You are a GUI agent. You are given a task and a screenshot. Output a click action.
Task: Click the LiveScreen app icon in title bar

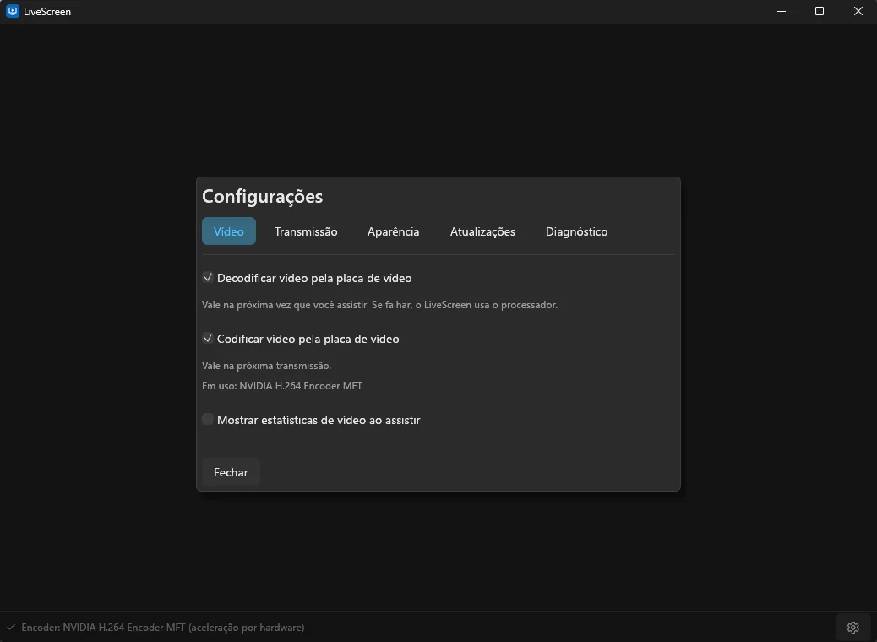13,11
